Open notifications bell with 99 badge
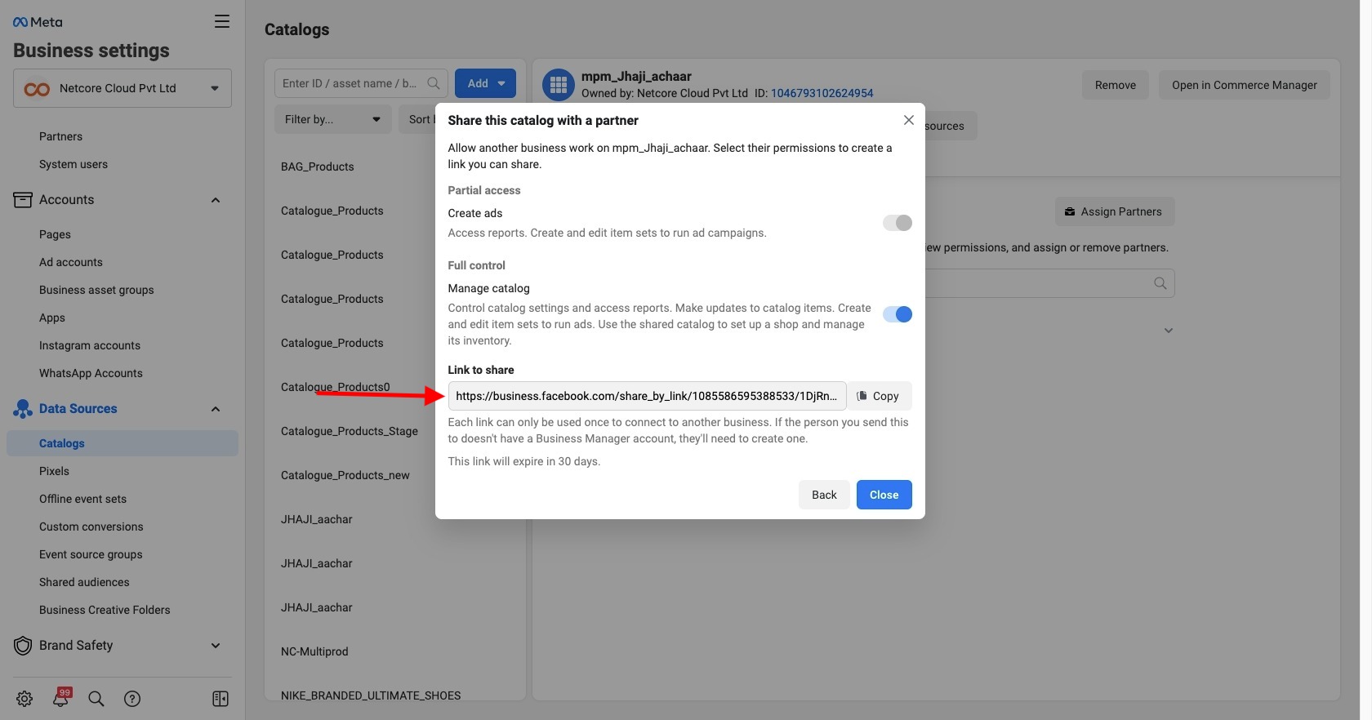The image size is (1372, 720). click(61, 698)
